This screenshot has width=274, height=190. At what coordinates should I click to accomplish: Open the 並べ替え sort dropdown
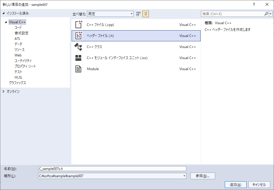pyautogui.click(x=131, y=14)
